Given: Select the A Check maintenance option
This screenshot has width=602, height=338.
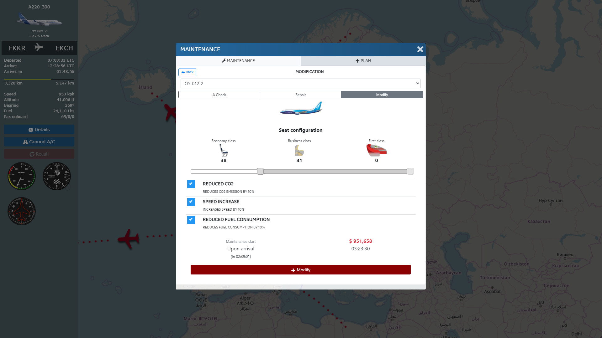Looking at the screenshot, I should (x=219, y=95).
